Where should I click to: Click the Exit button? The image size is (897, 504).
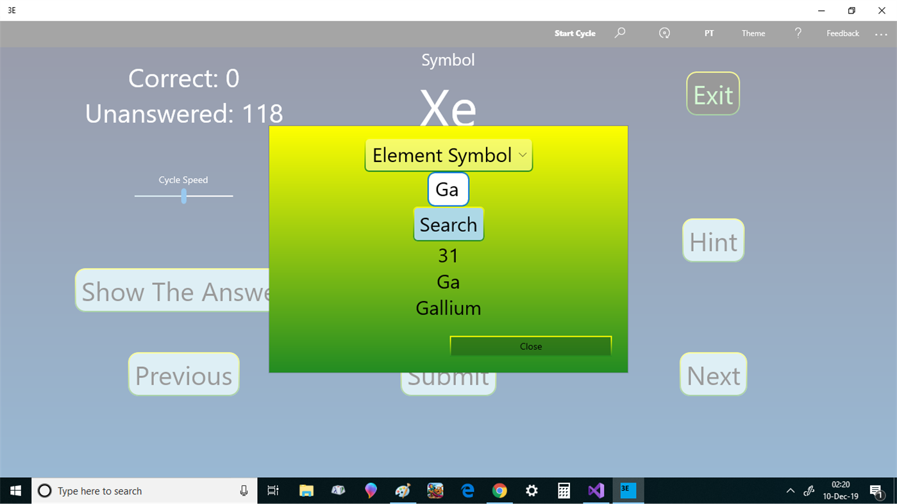point(712,93)
